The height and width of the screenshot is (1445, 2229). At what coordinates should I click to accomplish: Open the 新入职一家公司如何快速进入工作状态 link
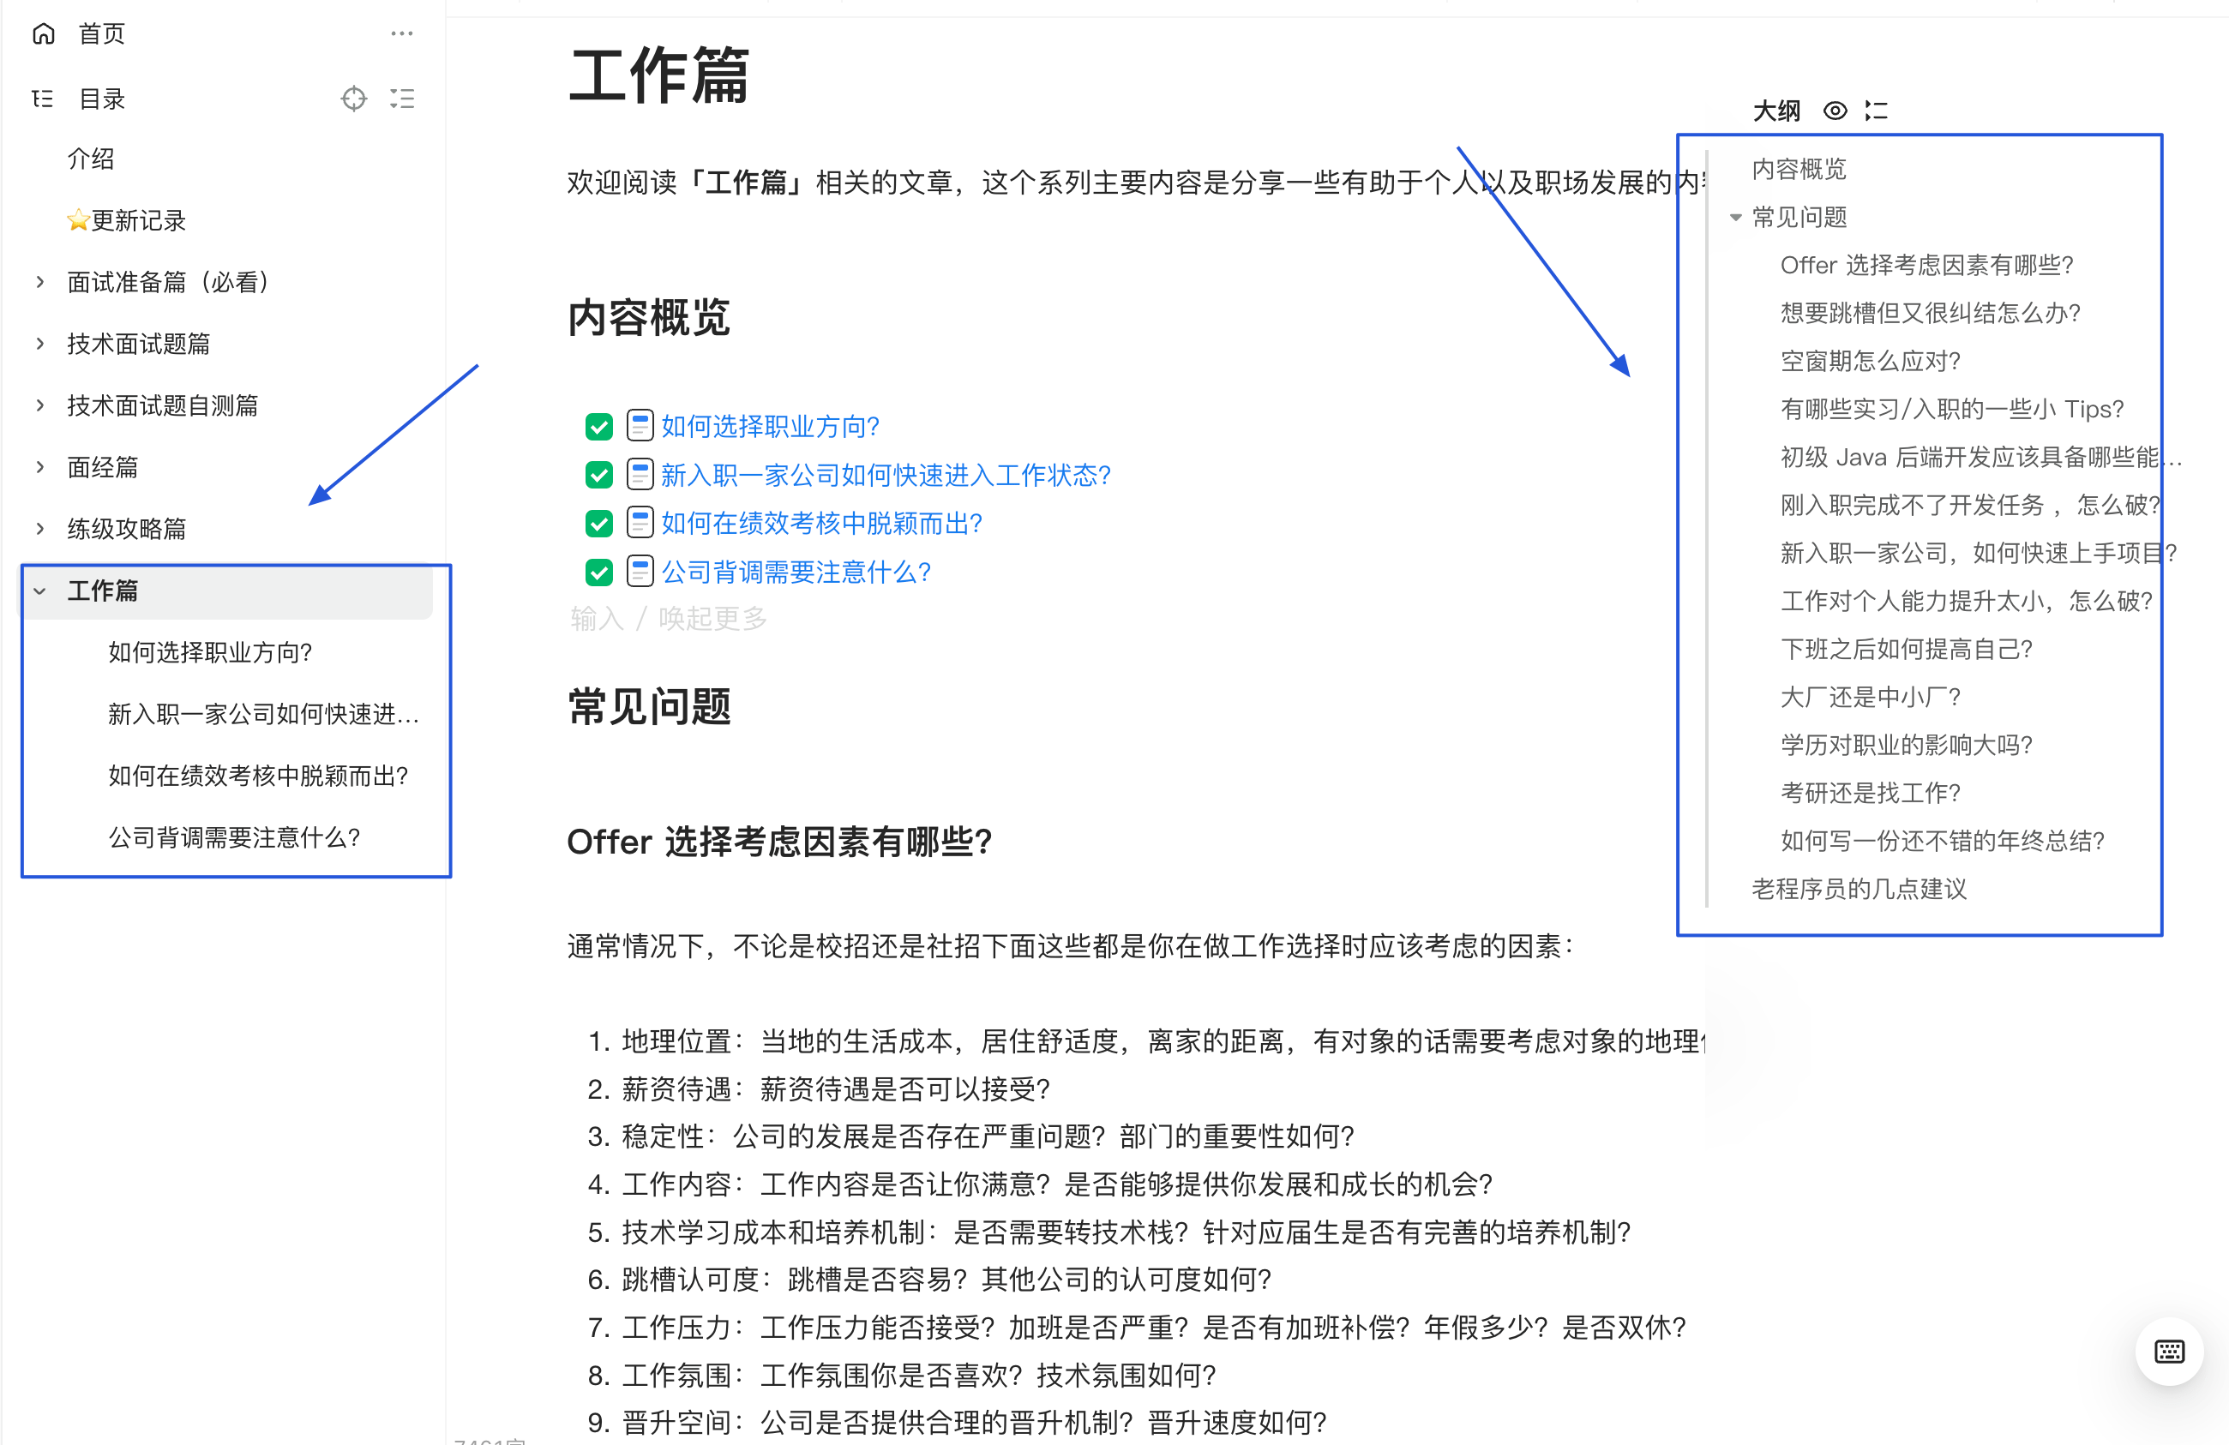pyautogui.click(x=884, y=475)
